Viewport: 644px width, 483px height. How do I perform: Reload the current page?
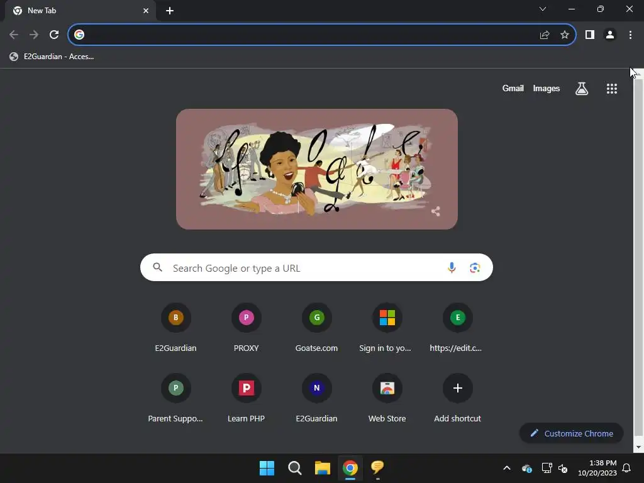54,35
